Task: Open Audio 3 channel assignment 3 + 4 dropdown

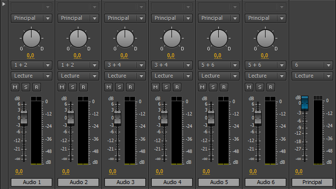Action: pos(125,65)
